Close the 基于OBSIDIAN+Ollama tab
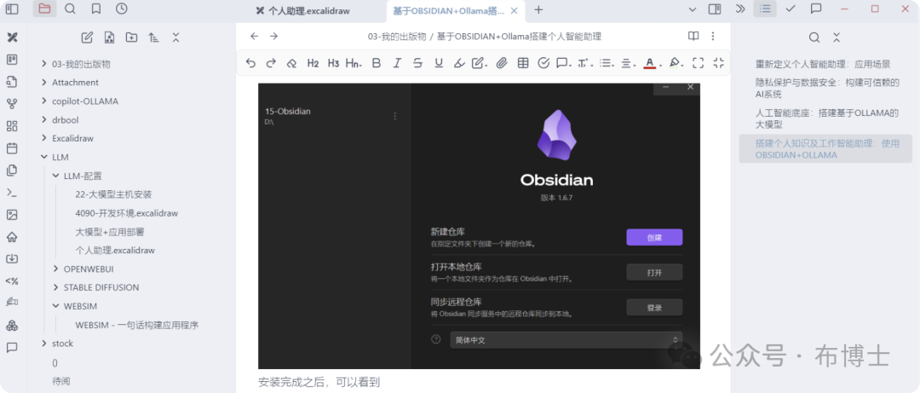The width and height of the screenshot is (920, 393). click(514, 10)
